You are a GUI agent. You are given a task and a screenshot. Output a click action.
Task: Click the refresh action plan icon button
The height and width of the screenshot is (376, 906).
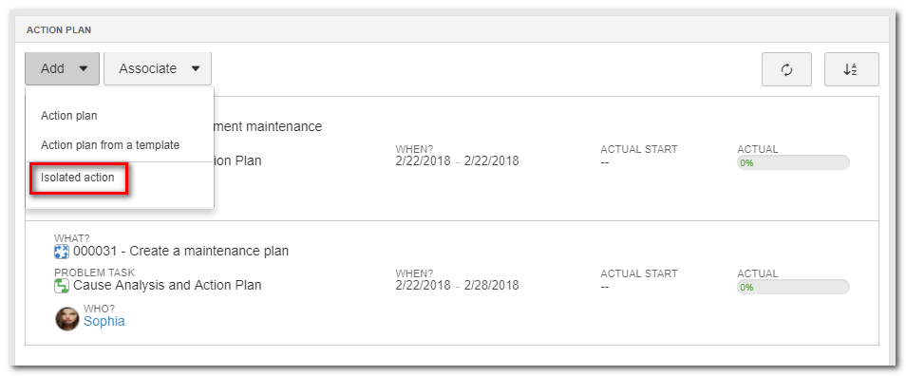pos(786,69)
